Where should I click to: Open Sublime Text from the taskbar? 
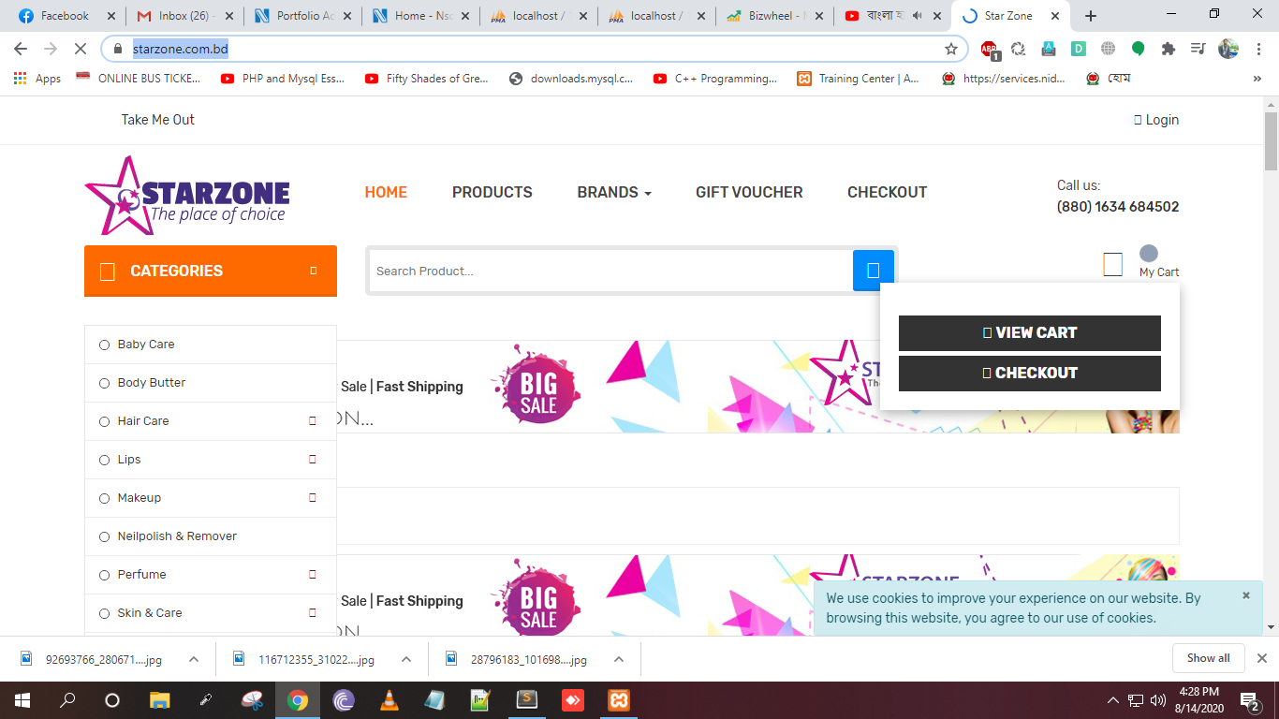(x=527, y=699)
